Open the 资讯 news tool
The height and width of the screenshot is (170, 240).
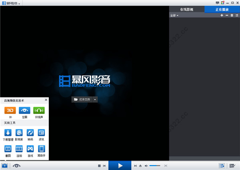click(x=41, y=133)
